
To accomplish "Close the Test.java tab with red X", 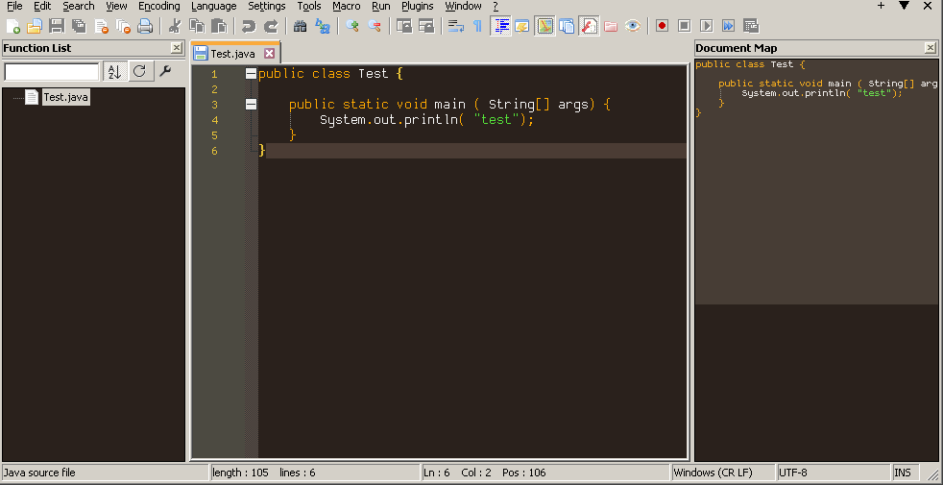I will pos(270,54).
